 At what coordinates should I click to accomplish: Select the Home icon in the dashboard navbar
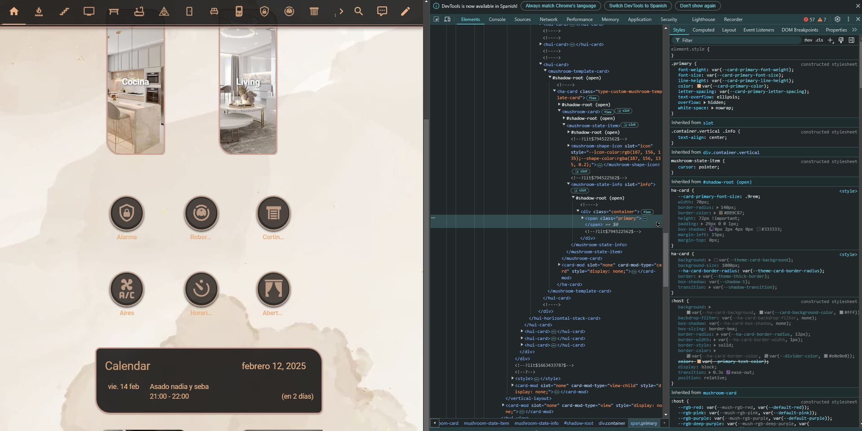[x=14, y=12]
